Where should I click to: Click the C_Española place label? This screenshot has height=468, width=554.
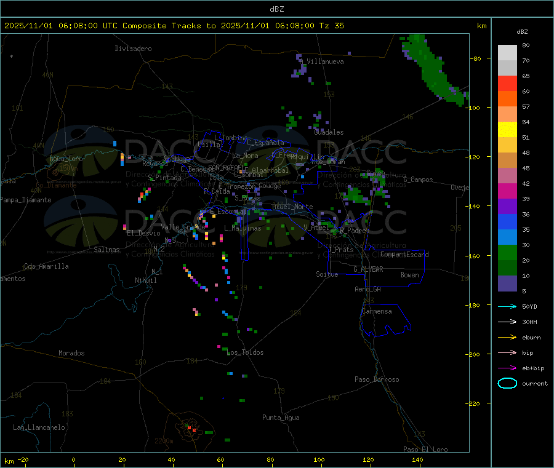tap(266, 143)
